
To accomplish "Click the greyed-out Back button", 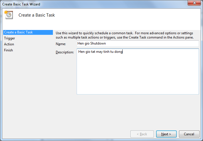I will click(142, 134).
